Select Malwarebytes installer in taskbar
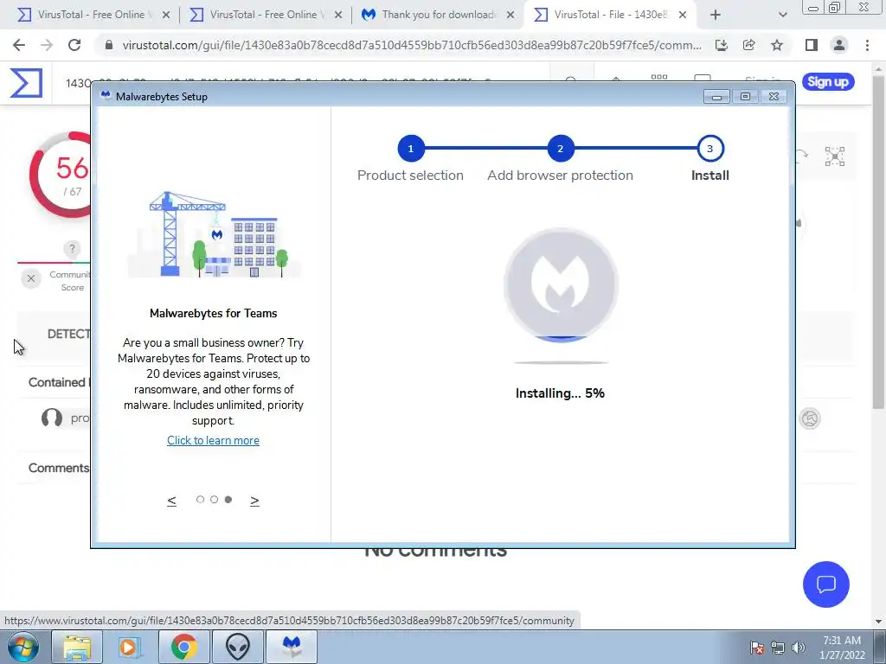Image resolution: width=886 pixels, height=664 pixels. (292, 647)
